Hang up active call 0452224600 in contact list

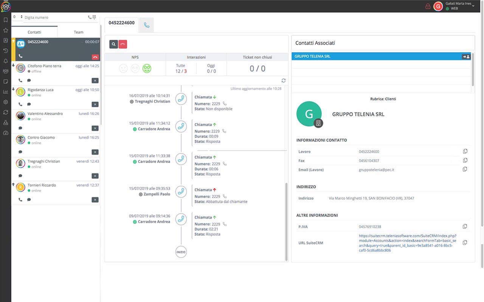tap(95, 57)
